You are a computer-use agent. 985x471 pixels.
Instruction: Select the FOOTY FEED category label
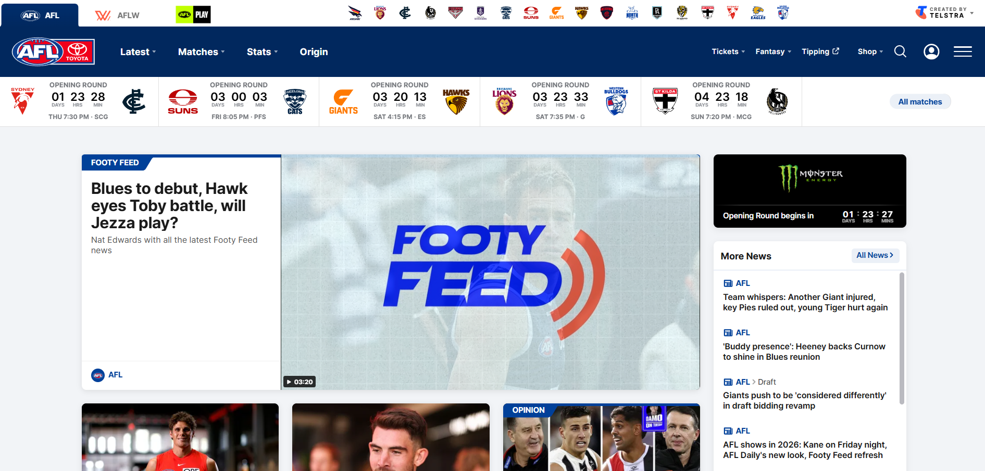point(115,163)
